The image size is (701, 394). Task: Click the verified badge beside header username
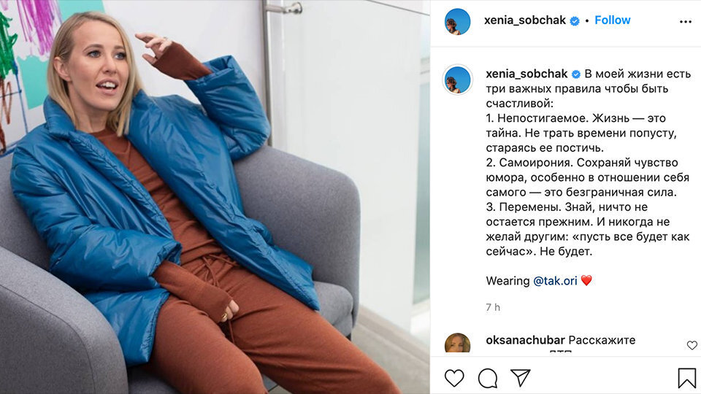tap(575, 20)
